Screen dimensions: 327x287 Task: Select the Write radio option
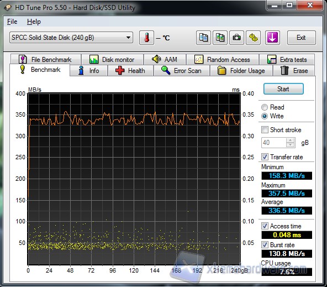tap(265, 116)
